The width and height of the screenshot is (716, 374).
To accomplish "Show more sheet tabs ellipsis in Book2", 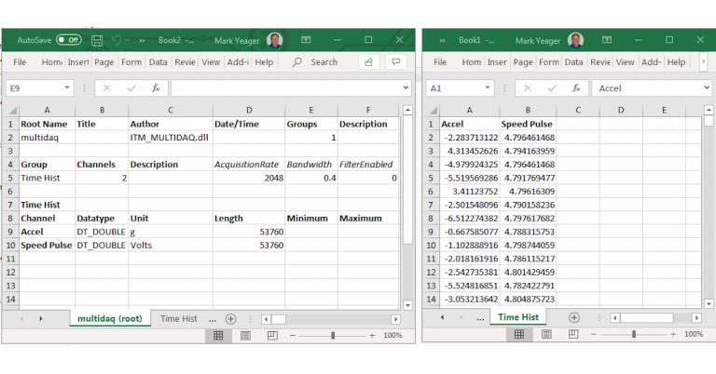I will coord(213,319).
